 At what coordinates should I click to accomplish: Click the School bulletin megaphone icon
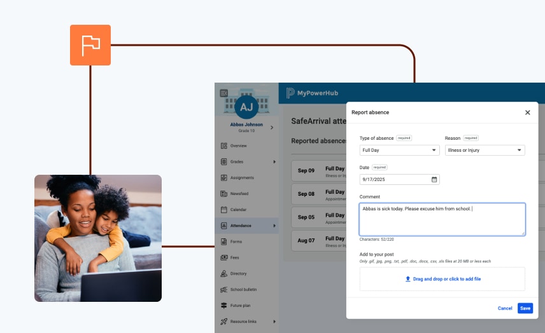(x=224, y=289)
